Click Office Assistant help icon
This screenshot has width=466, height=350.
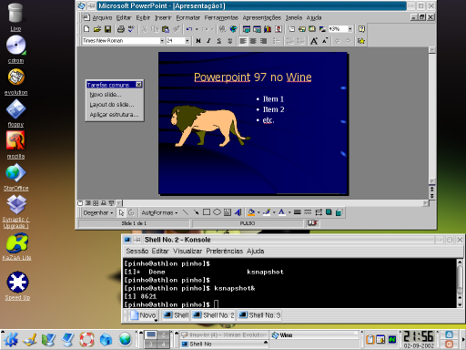pos(361,29)
